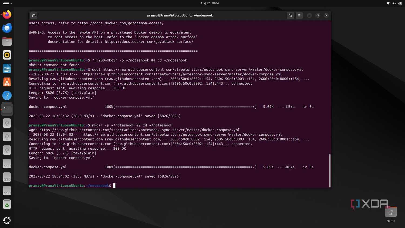The image size is (405, 228).
Task: Open the Ubuntu App Center
Action: pyautogui.click(x=7, y=82)
